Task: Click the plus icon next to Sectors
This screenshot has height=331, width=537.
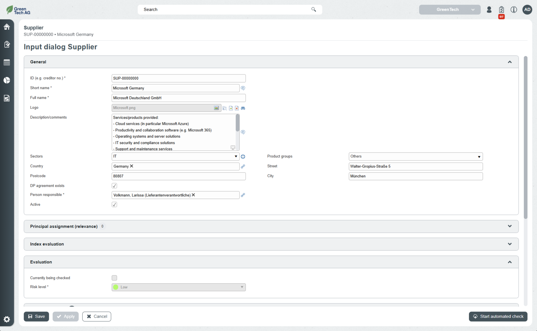Action: pos(243,157)
